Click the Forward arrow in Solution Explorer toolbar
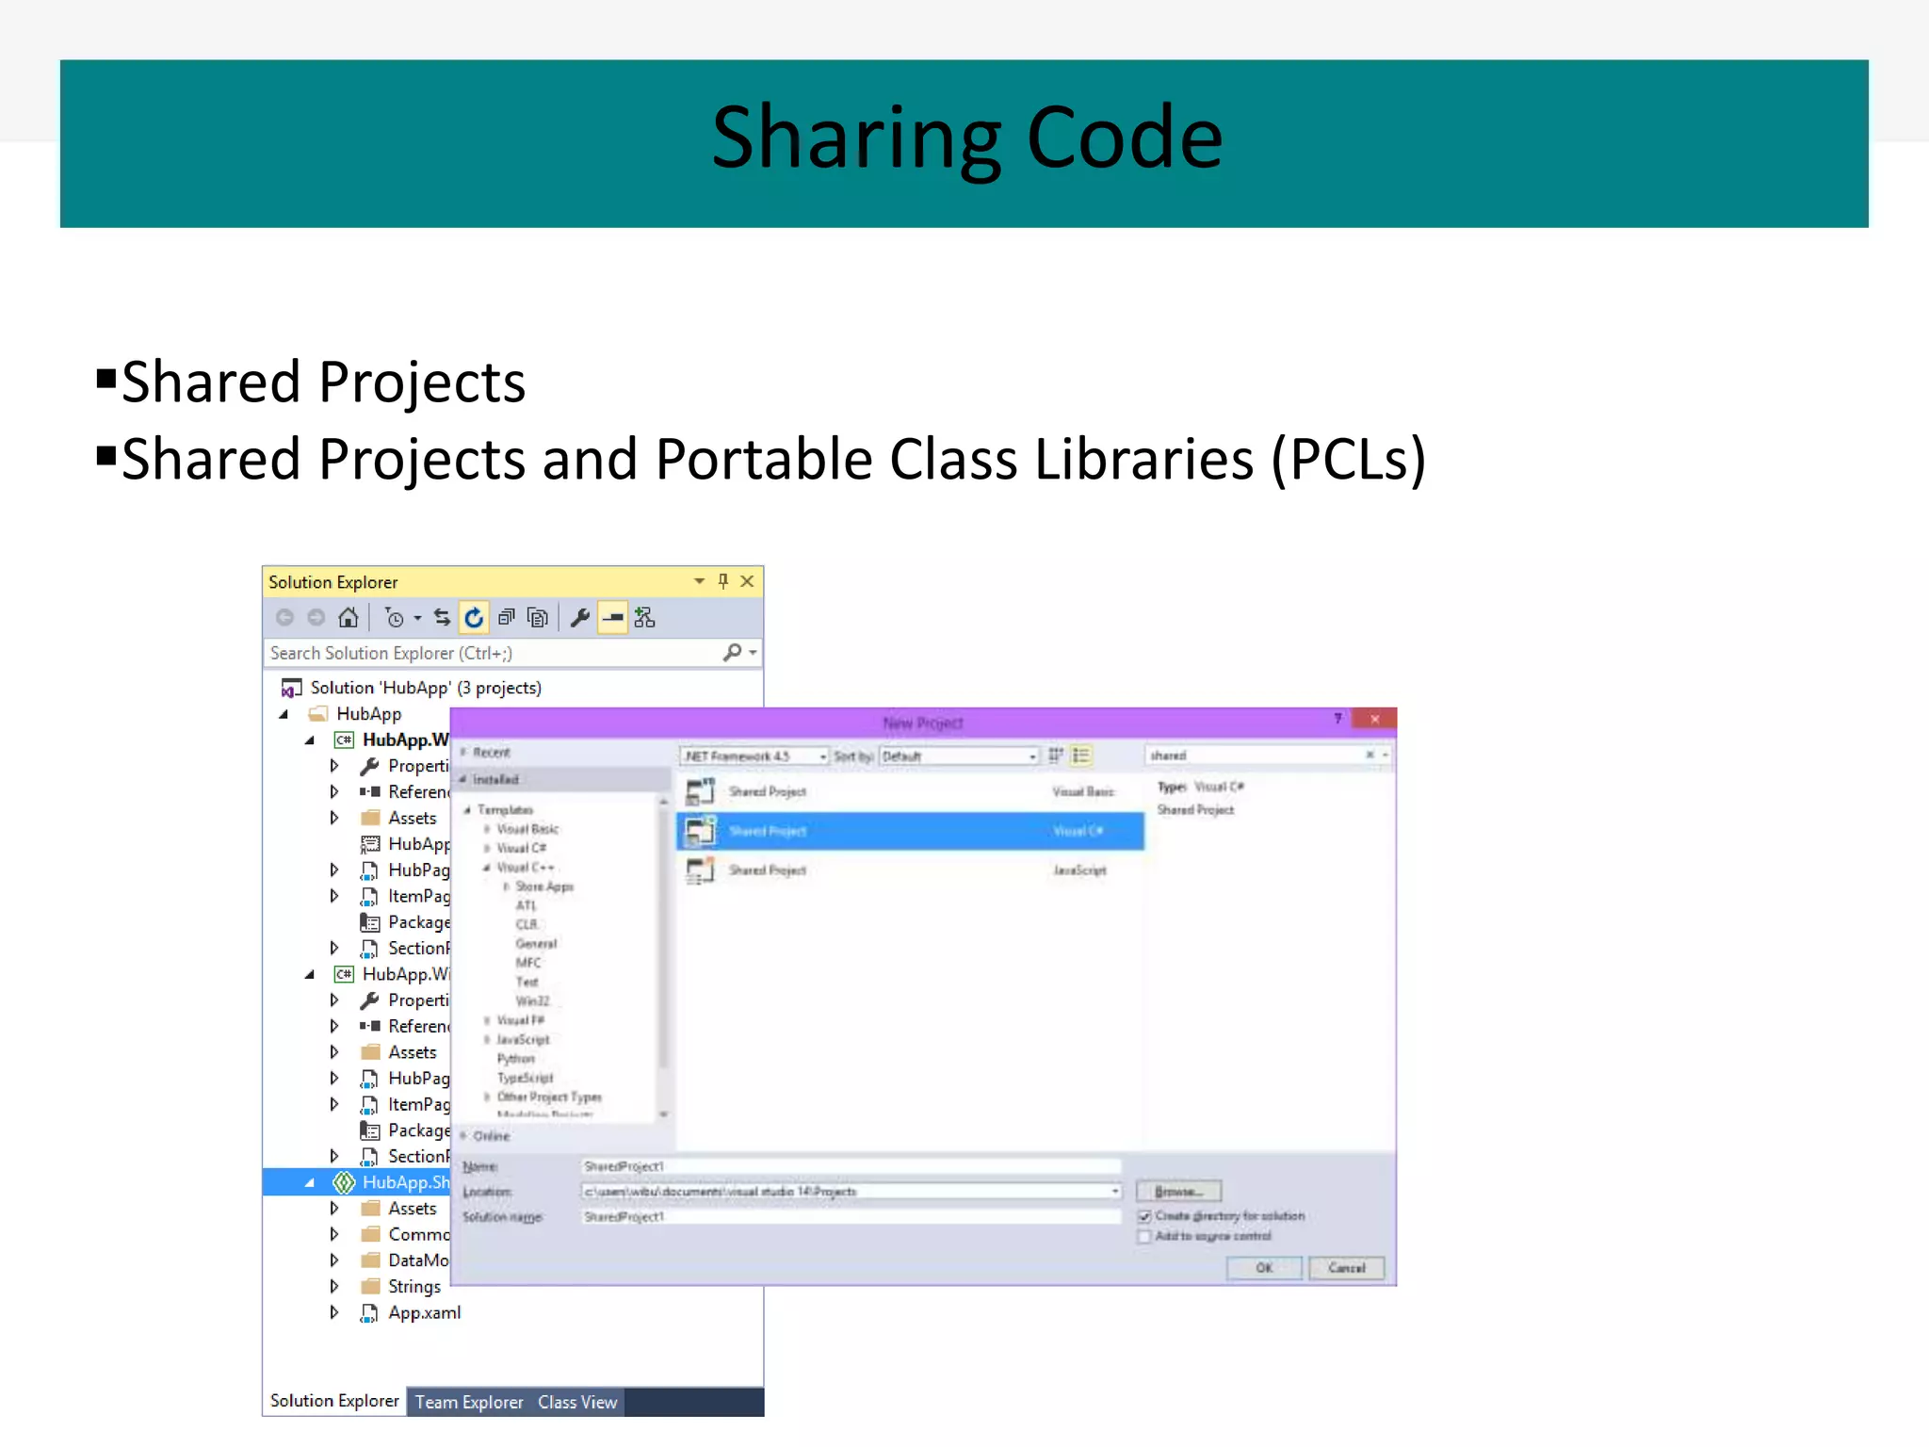Viewport: 1929px width, 1447px height. coord(316,618)
